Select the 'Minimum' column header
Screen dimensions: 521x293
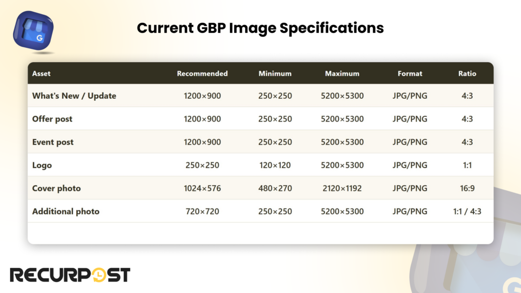(x=275, y=73)
